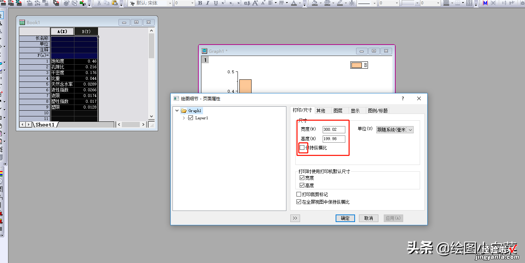Toggle 在全屏视图中保持纵横比 checkbox
Viewport: 525px width, 263px height.
coord(299,202)
